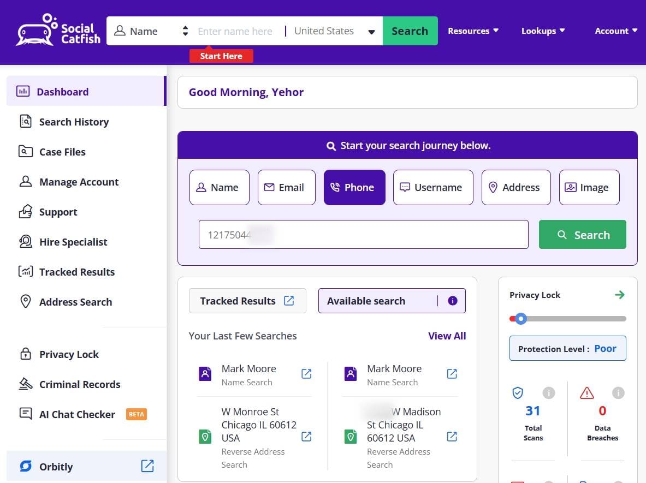Click the Total Scans info icon
The height and width of the screenshot is (483, 646).
click(x=548, y=393)
